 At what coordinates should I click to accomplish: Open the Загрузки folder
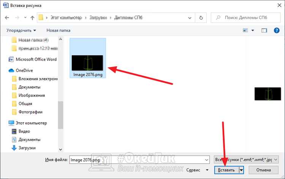pos(27,148)
